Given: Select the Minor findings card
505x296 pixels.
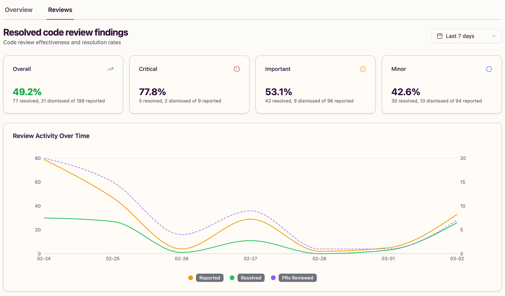Looking at the screenshot, I should tap(441, 84).
